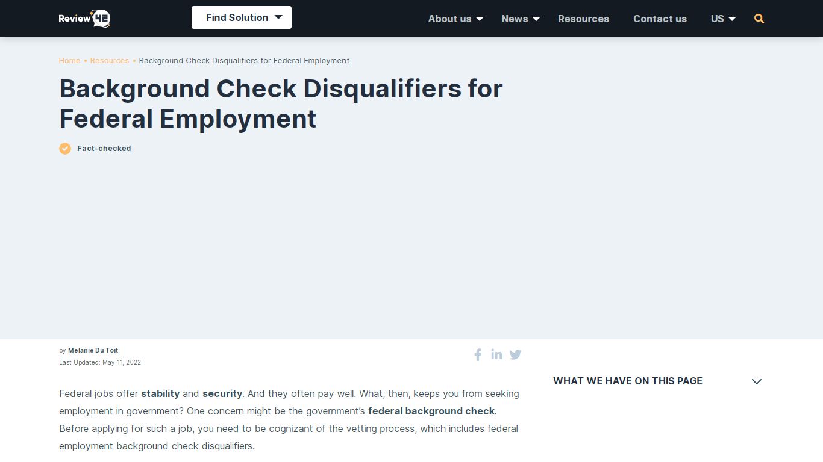Click the Last Updated May 11, 2022 text

click(x=100, y=362)
